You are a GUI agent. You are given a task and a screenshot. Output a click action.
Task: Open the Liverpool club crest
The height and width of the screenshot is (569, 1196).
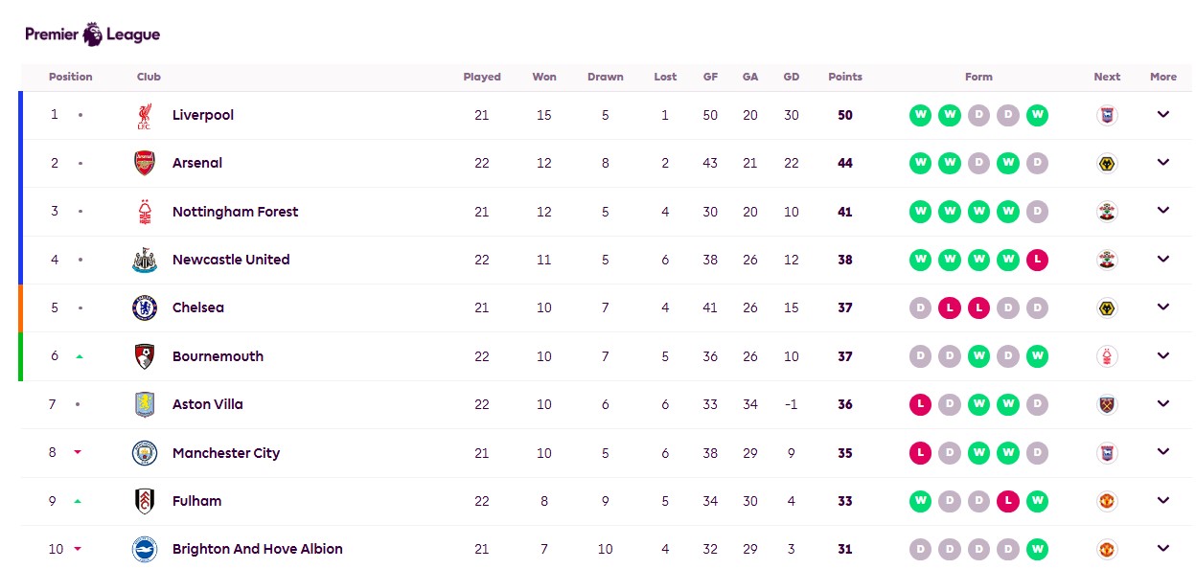pos(144,116)
